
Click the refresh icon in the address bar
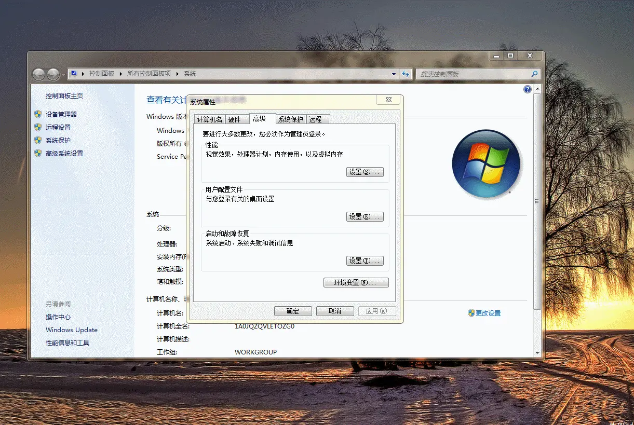coord(406,74)
